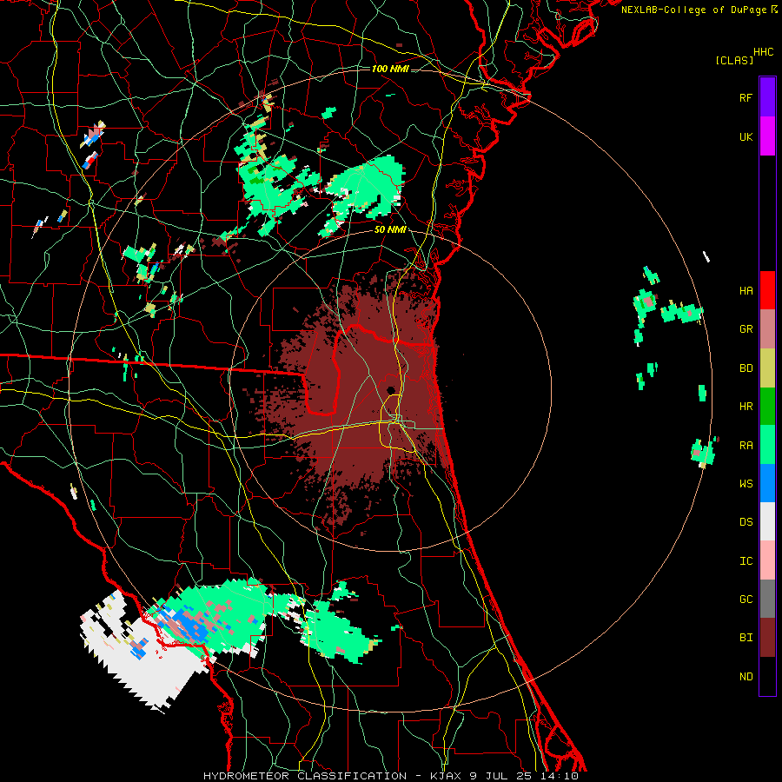Click the BD legend label
782x782 pixels.
point(746,368)
